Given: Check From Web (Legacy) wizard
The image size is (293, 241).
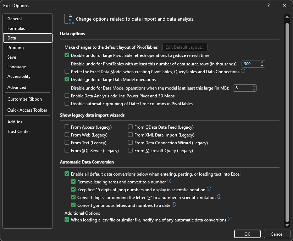Looking at the screenshot, I should point(67,135).
